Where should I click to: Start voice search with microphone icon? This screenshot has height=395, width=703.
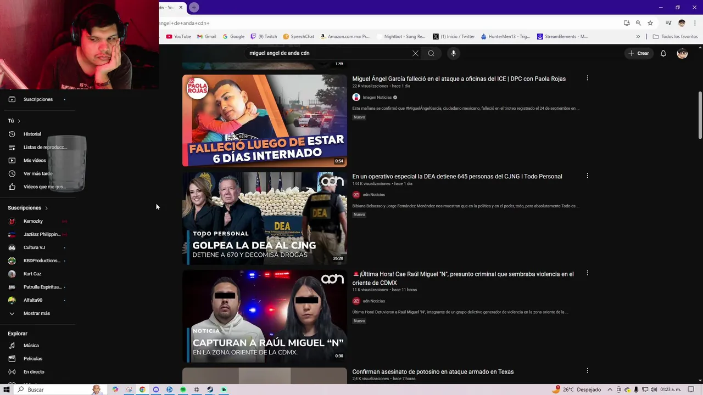coord(453,53)
